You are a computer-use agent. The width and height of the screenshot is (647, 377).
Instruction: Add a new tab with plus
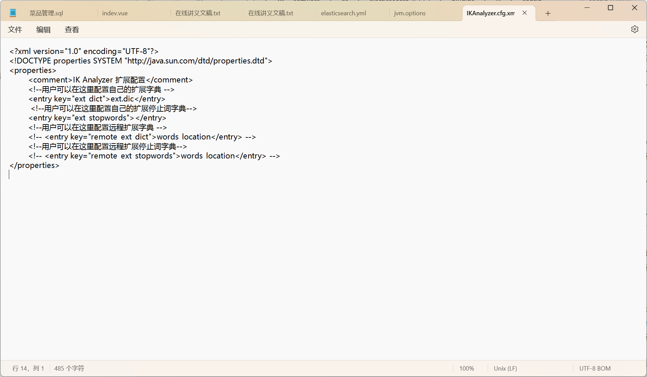[548, 13]
